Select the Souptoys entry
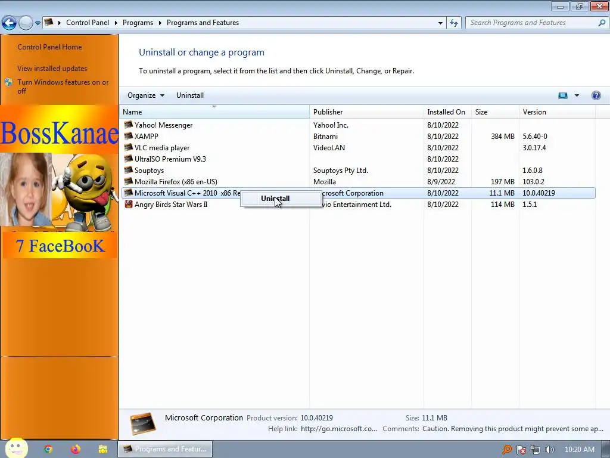Viewport: 610px width, 458px height. click(149, 170)
